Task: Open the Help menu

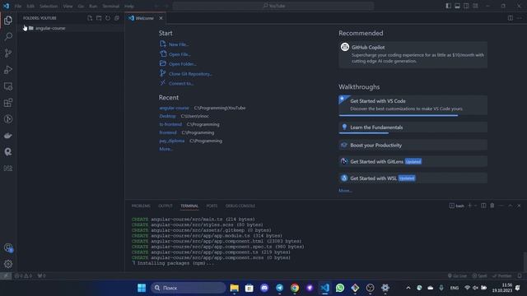Action: pyautogui.click(x=129, y=6)
